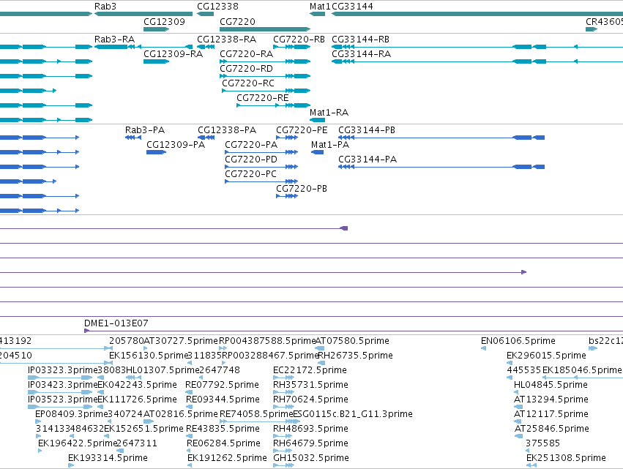The height and width of the screenshot is (469, 623).
Task: Click the CG12338-RA transcript label
Action: click(x=226, y=40)
